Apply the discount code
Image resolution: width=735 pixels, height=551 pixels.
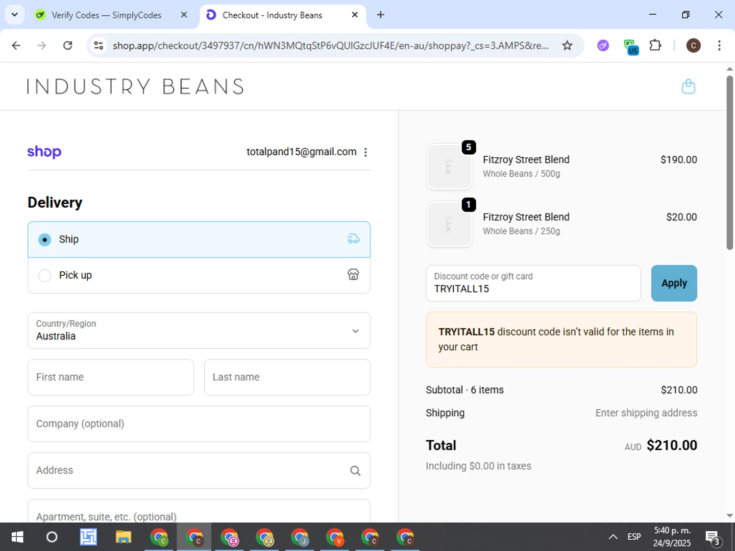click(x=674, y=283)
